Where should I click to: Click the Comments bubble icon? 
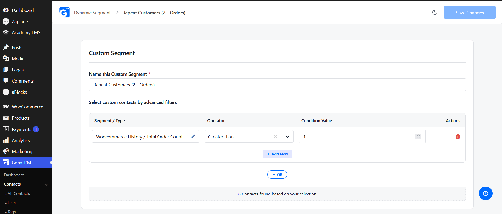point(6,81)
